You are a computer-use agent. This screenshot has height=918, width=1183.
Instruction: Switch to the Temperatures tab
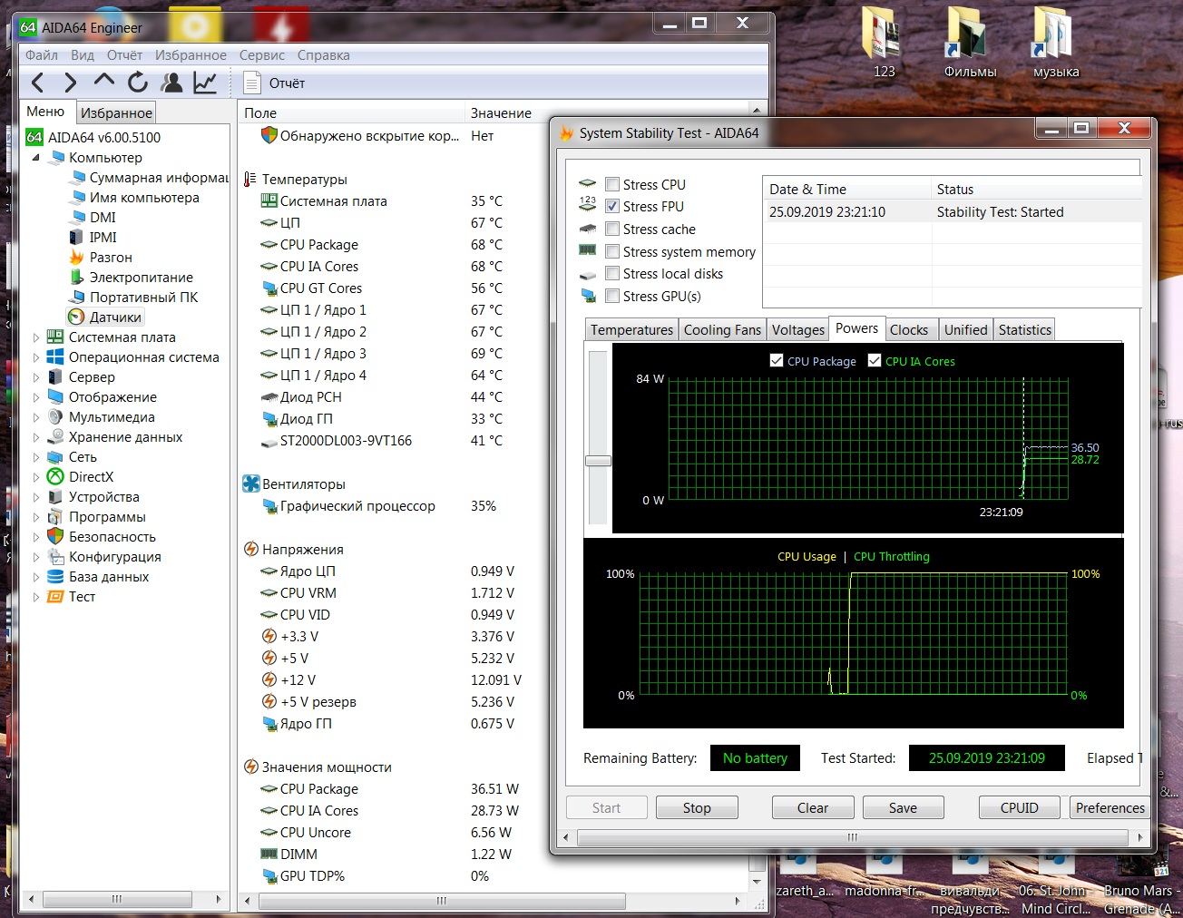tap(632, 330)
